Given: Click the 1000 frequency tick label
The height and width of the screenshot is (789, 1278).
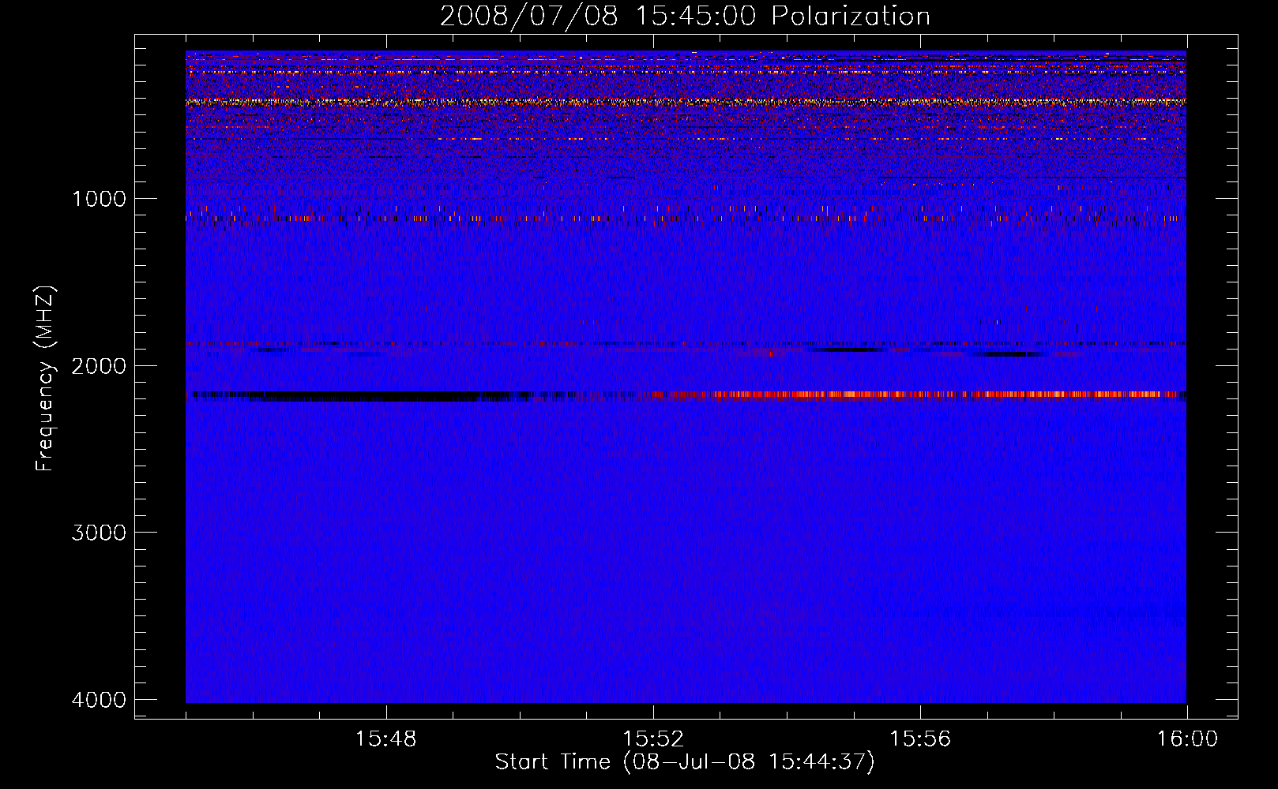Looking at the screenshot, I should click(99, 199).
